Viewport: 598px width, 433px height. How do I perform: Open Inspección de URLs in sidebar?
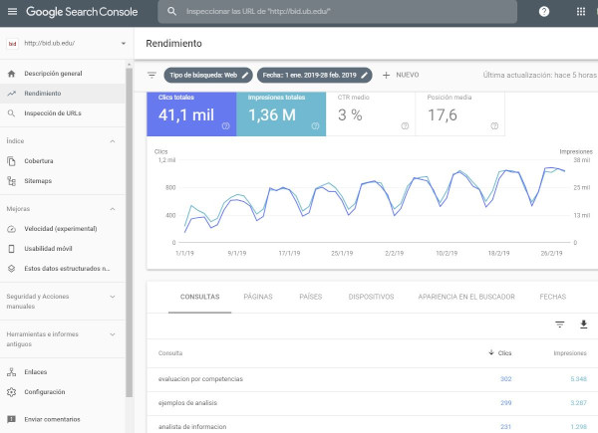[63, 113]
